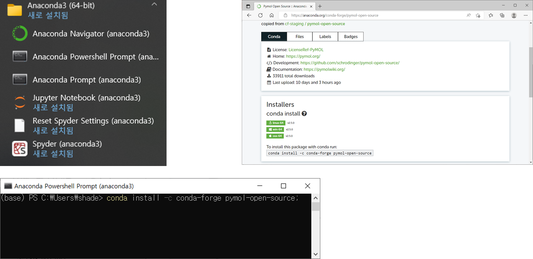Screen dimensions: 533x259
Task: Open the LicenseRef-PyMOL license link
Action: (306, 50)
